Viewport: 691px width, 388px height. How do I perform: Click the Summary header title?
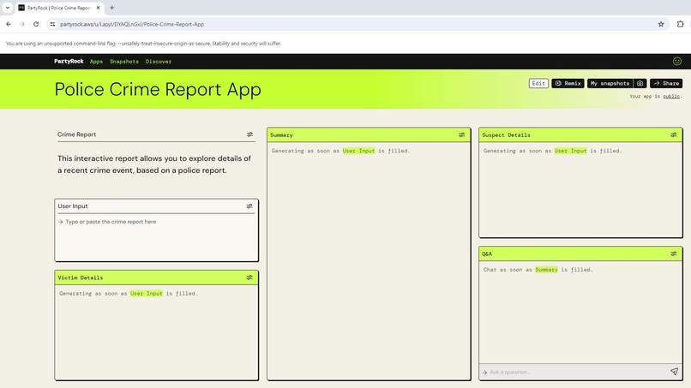[x=281, y=135]
